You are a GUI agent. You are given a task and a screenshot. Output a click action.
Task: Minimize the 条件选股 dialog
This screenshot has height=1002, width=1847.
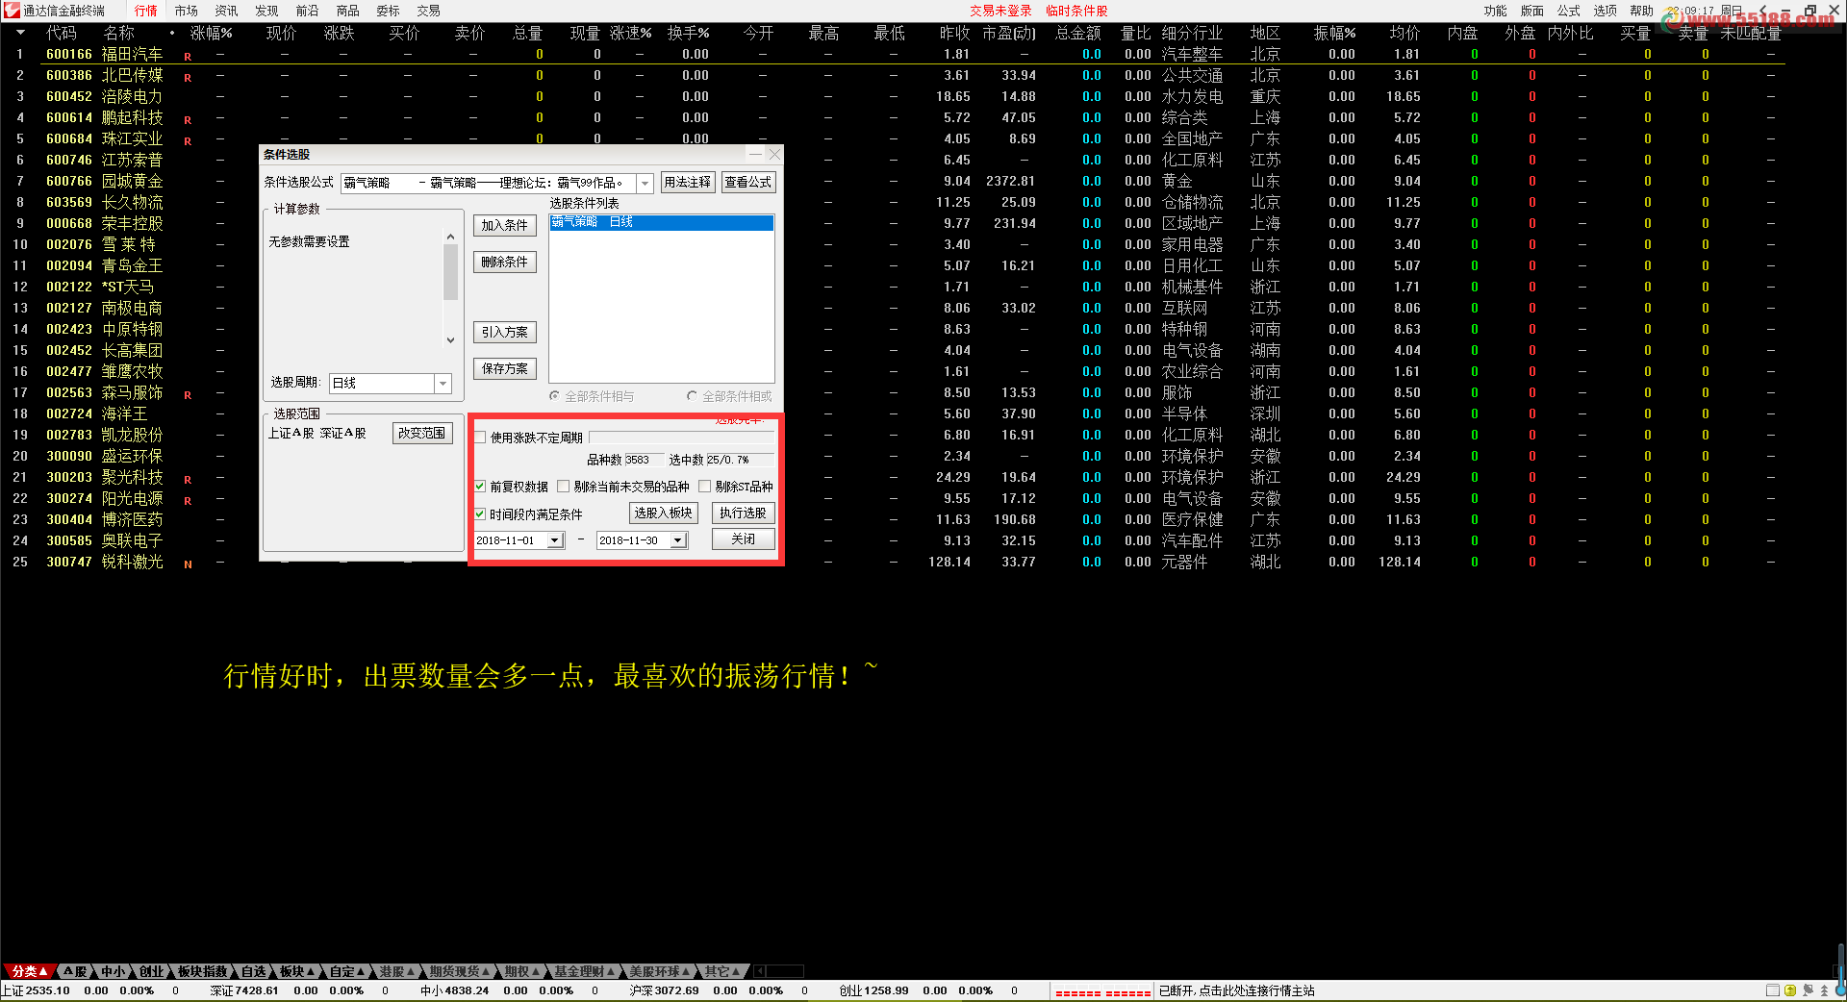pos(756,154)
